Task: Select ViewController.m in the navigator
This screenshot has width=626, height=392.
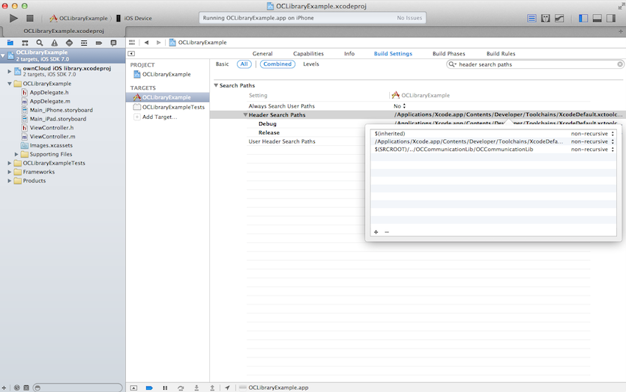Action: [52, 136]
